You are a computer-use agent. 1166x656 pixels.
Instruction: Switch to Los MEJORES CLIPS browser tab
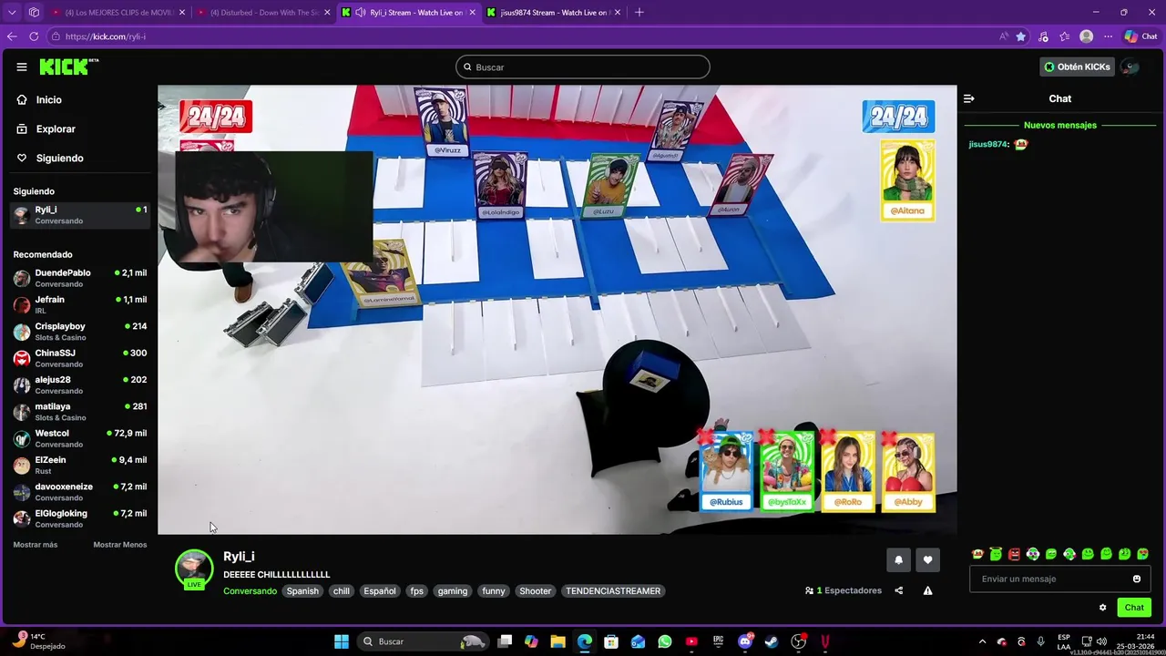tap(118, 12)
